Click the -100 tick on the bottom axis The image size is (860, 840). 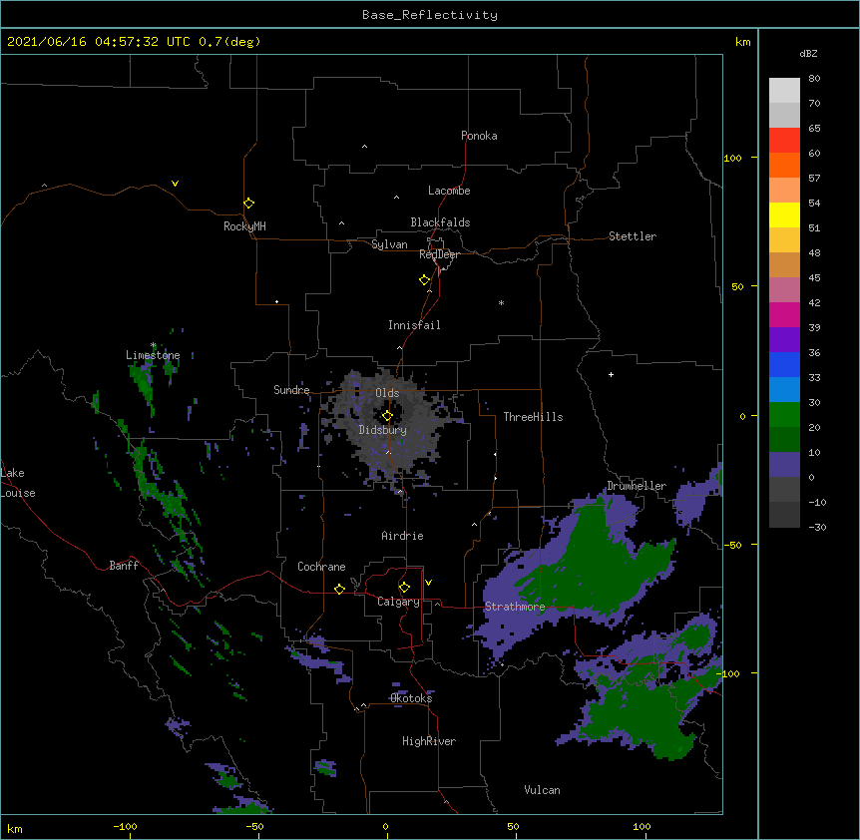click(x=125, y=827)
